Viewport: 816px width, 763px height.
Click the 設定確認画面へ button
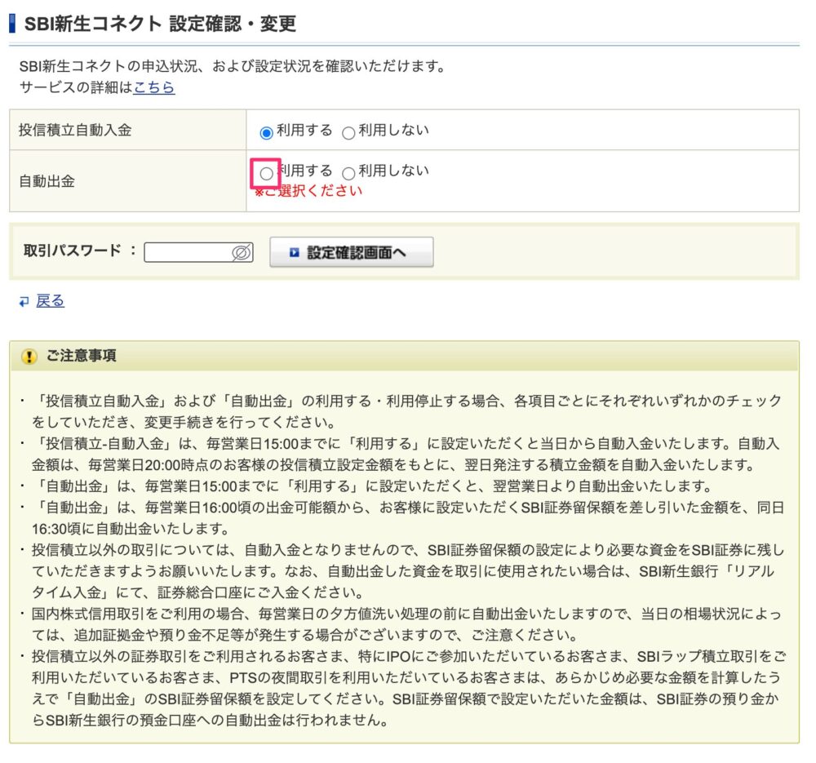click(x=351, y=252)
